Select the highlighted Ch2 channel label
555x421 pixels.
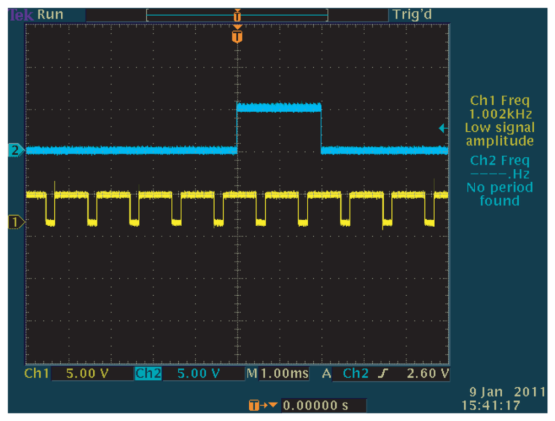tap(147, 374)
